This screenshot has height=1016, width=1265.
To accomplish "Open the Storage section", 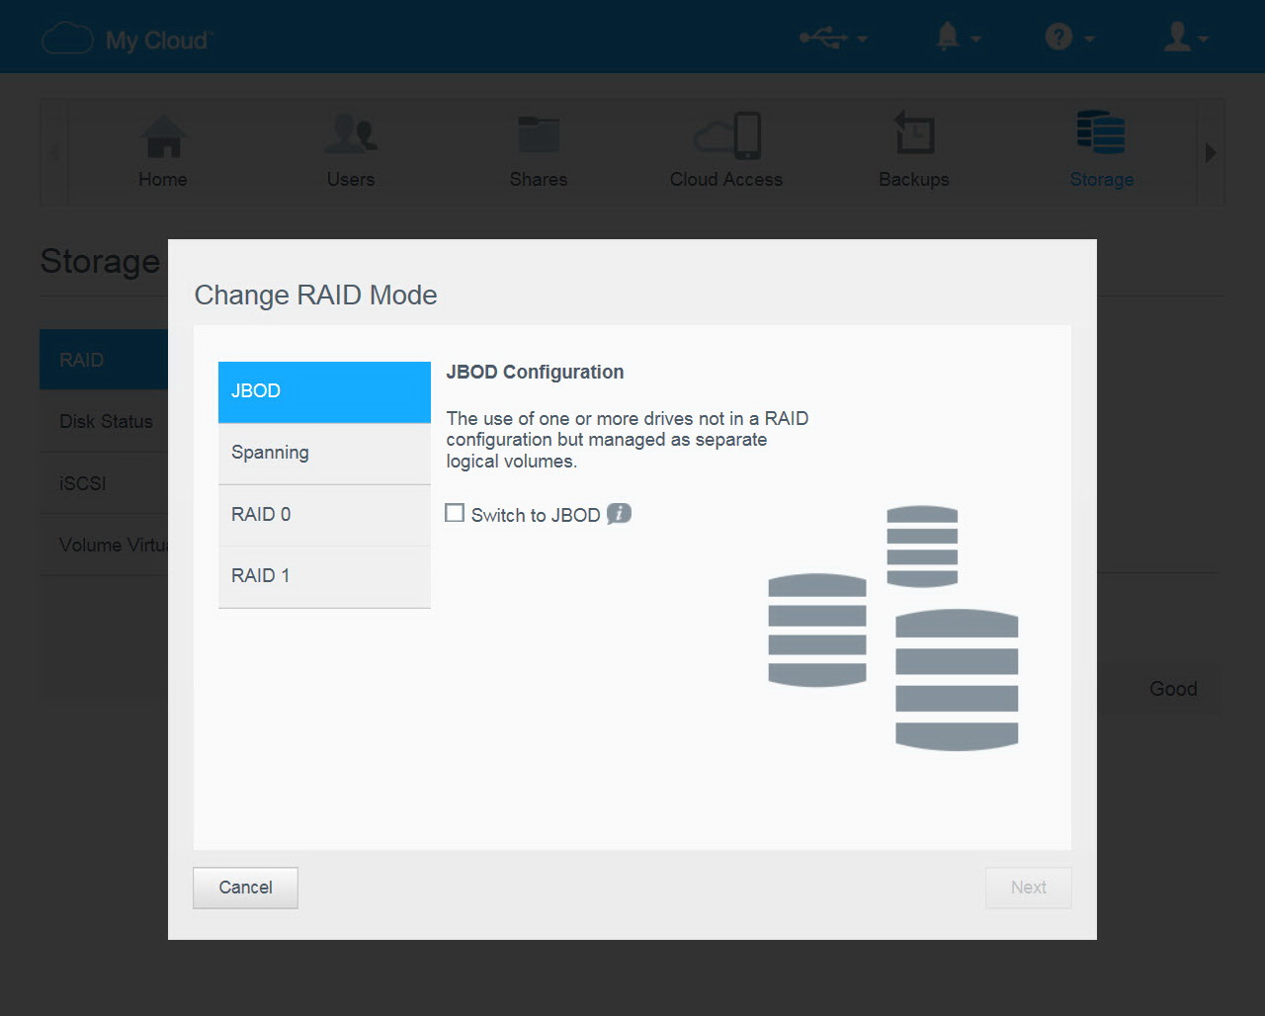I will (x=1102, y=151).
